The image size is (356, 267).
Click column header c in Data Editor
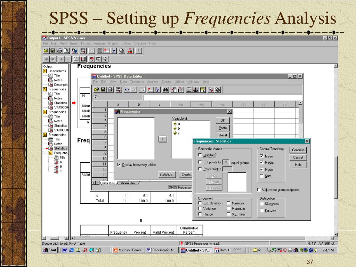(x=160, y=104)
